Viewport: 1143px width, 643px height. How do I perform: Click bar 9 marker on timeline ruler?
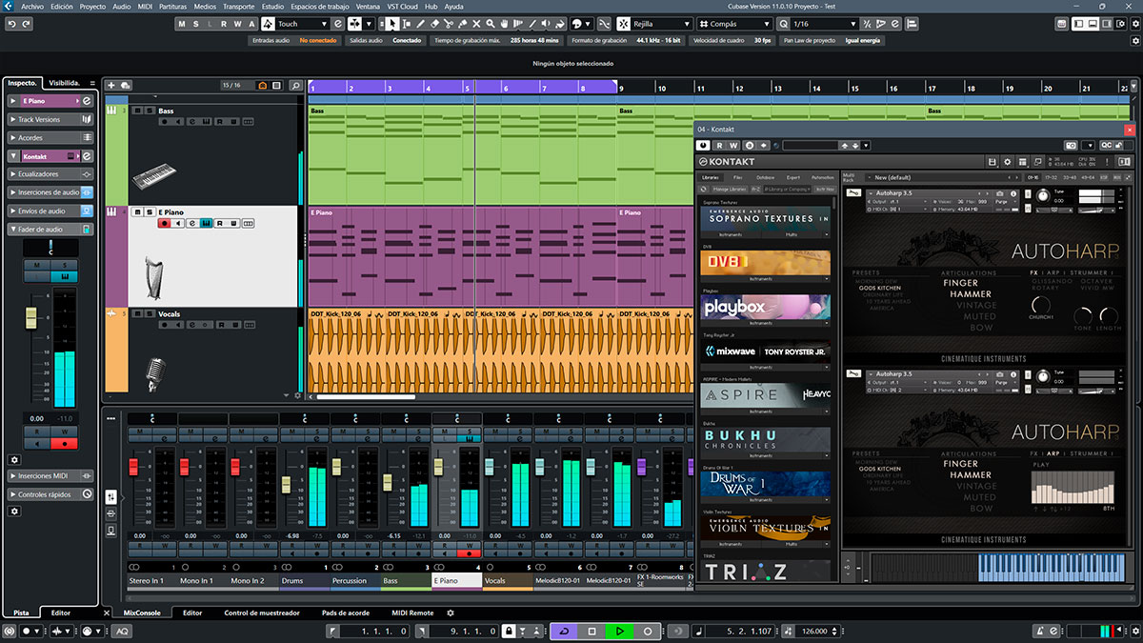tap(621, 88)
